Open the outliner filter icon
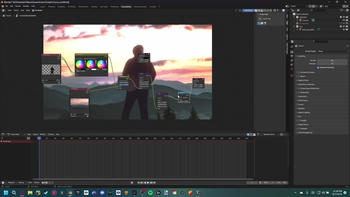The image size is (350, 197). [342, 10]
